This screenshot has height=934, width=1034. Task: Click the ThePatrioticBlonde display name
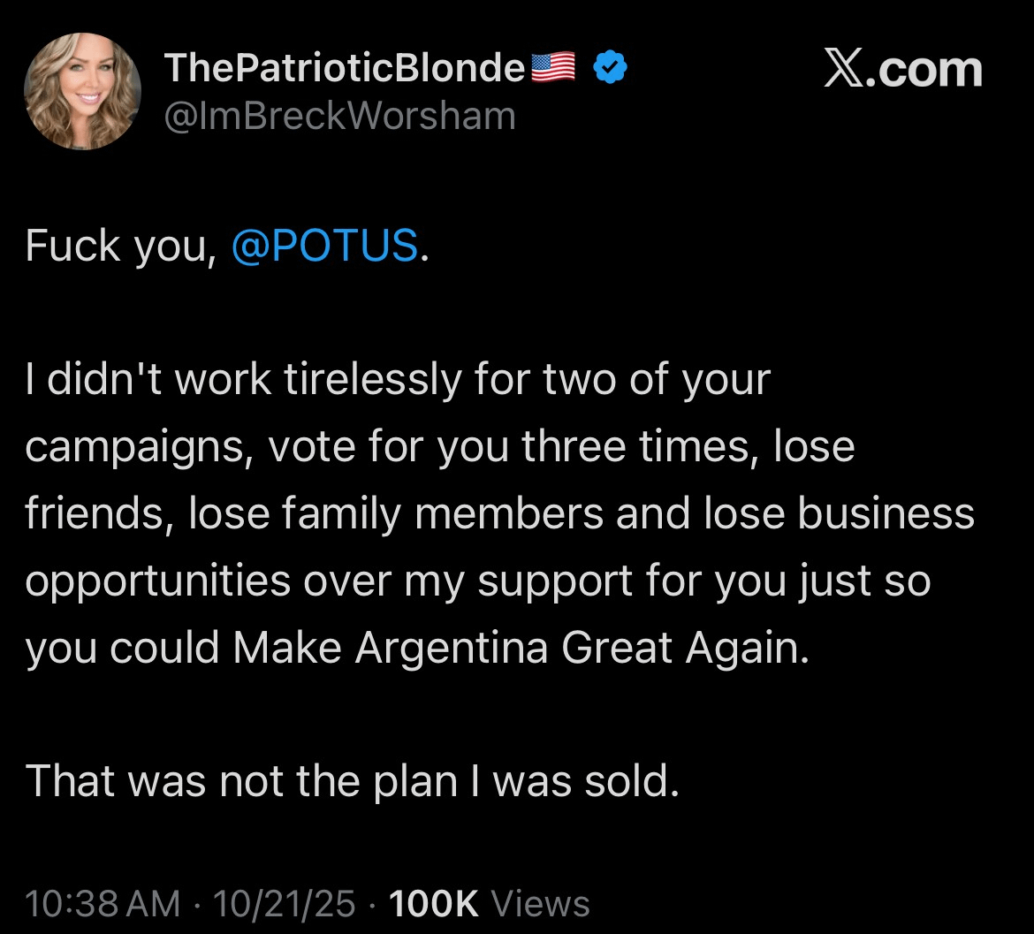pos(345,69)
